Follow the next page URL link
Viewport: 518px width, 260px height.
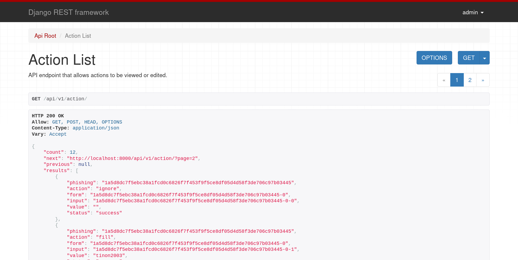[x=132, y=159]
